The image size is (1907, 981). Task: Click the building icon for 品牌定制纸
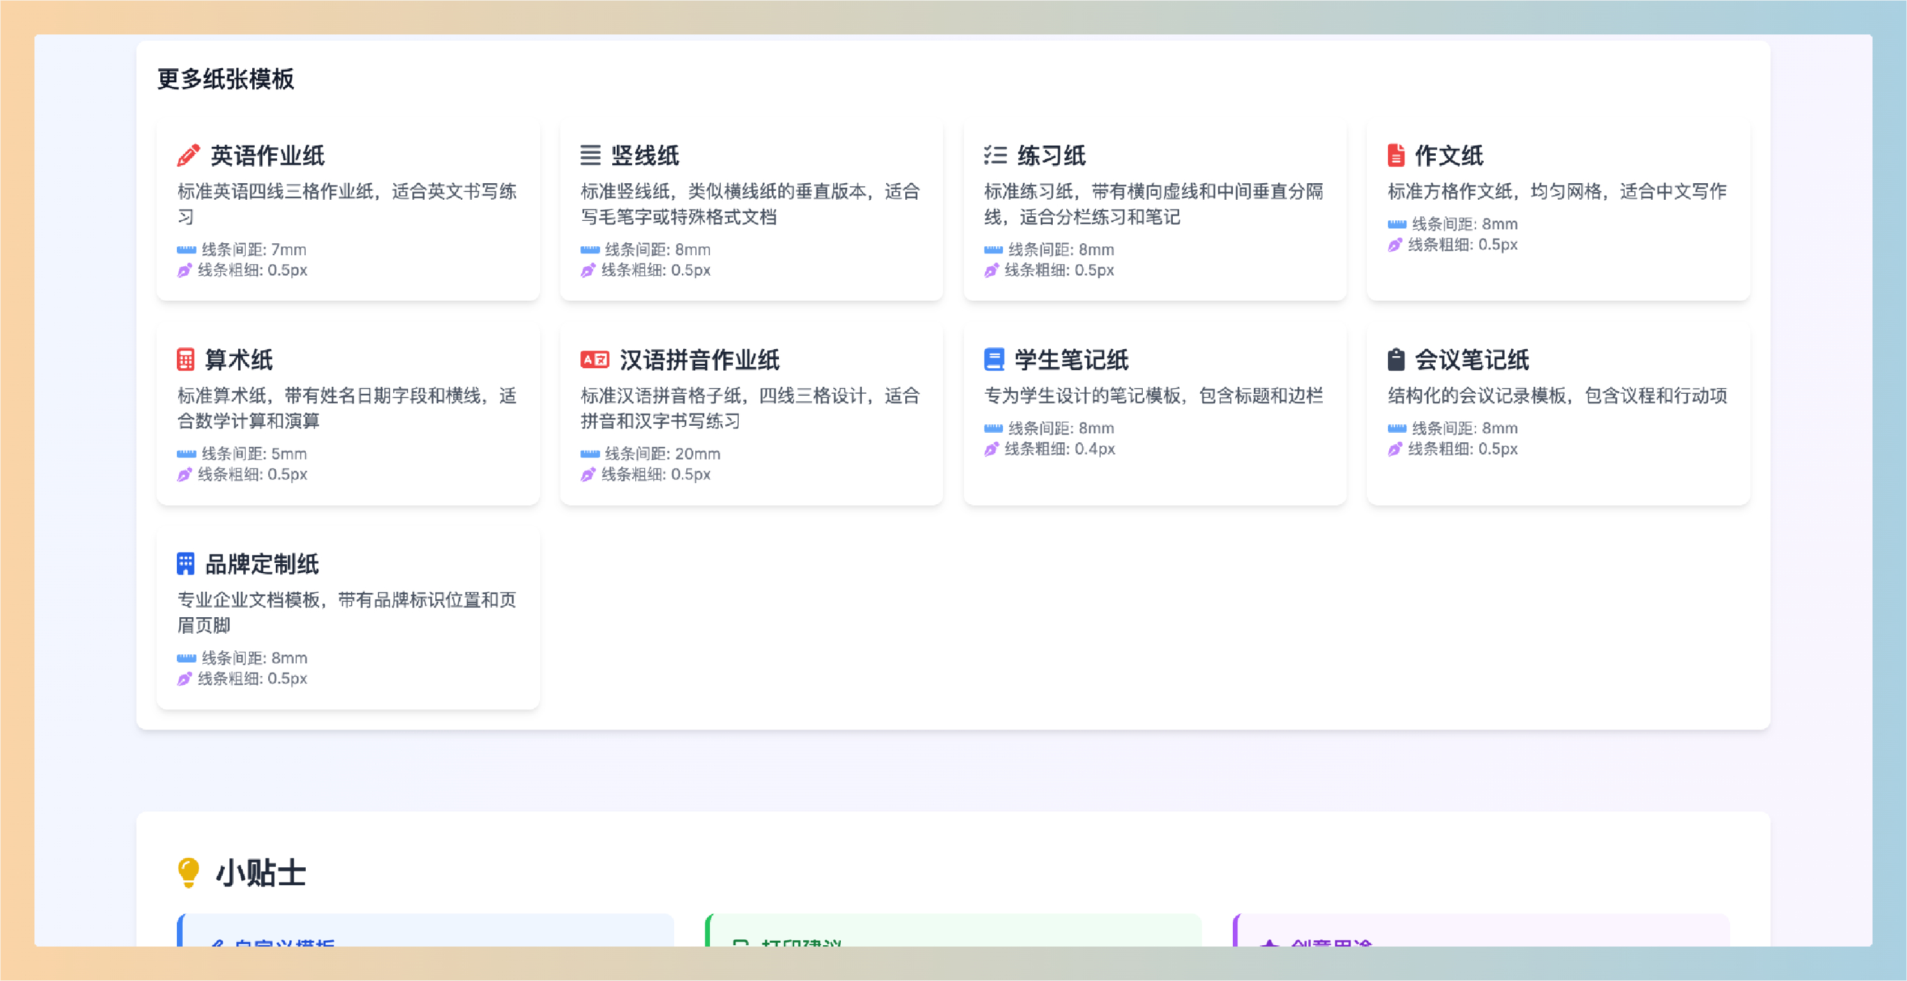pyautogui.click(x=185, y=564)
